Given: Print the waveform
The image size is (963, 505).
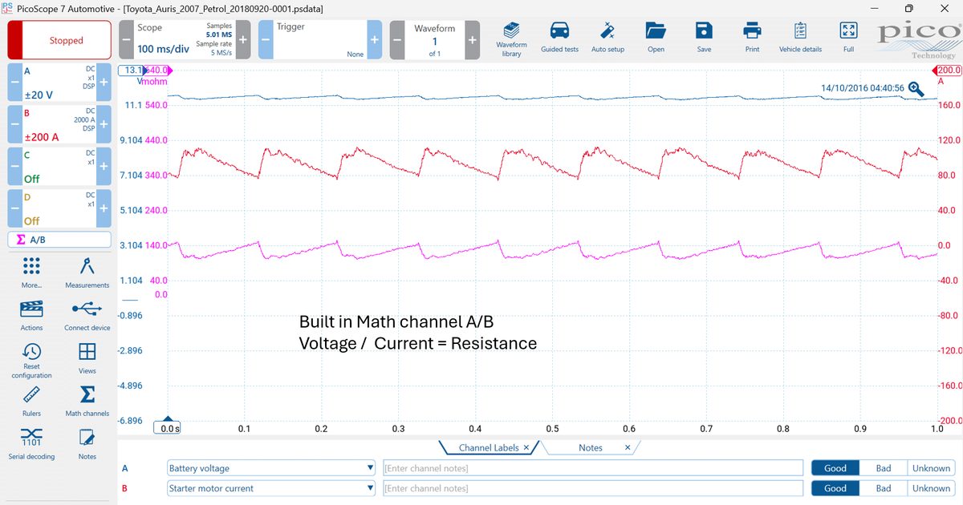Looking at the screenshot, I should point(752,38).
